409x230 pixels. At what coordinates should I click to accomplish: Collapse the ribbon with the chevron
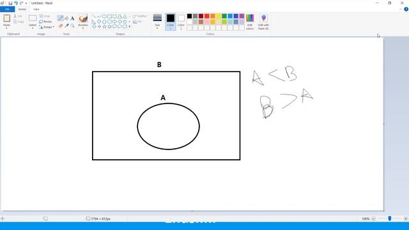tap(401, 9)
